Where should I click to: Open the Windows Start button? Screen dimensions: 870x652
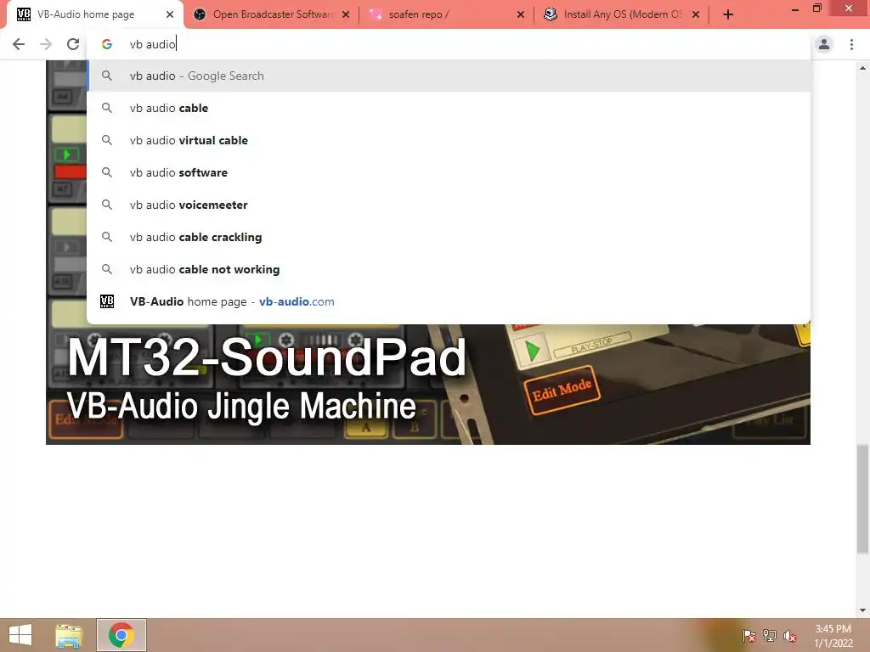(20, 635)
